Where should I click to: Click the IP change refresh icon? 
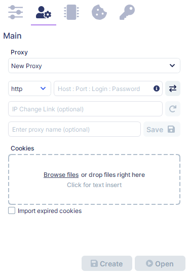173,109
